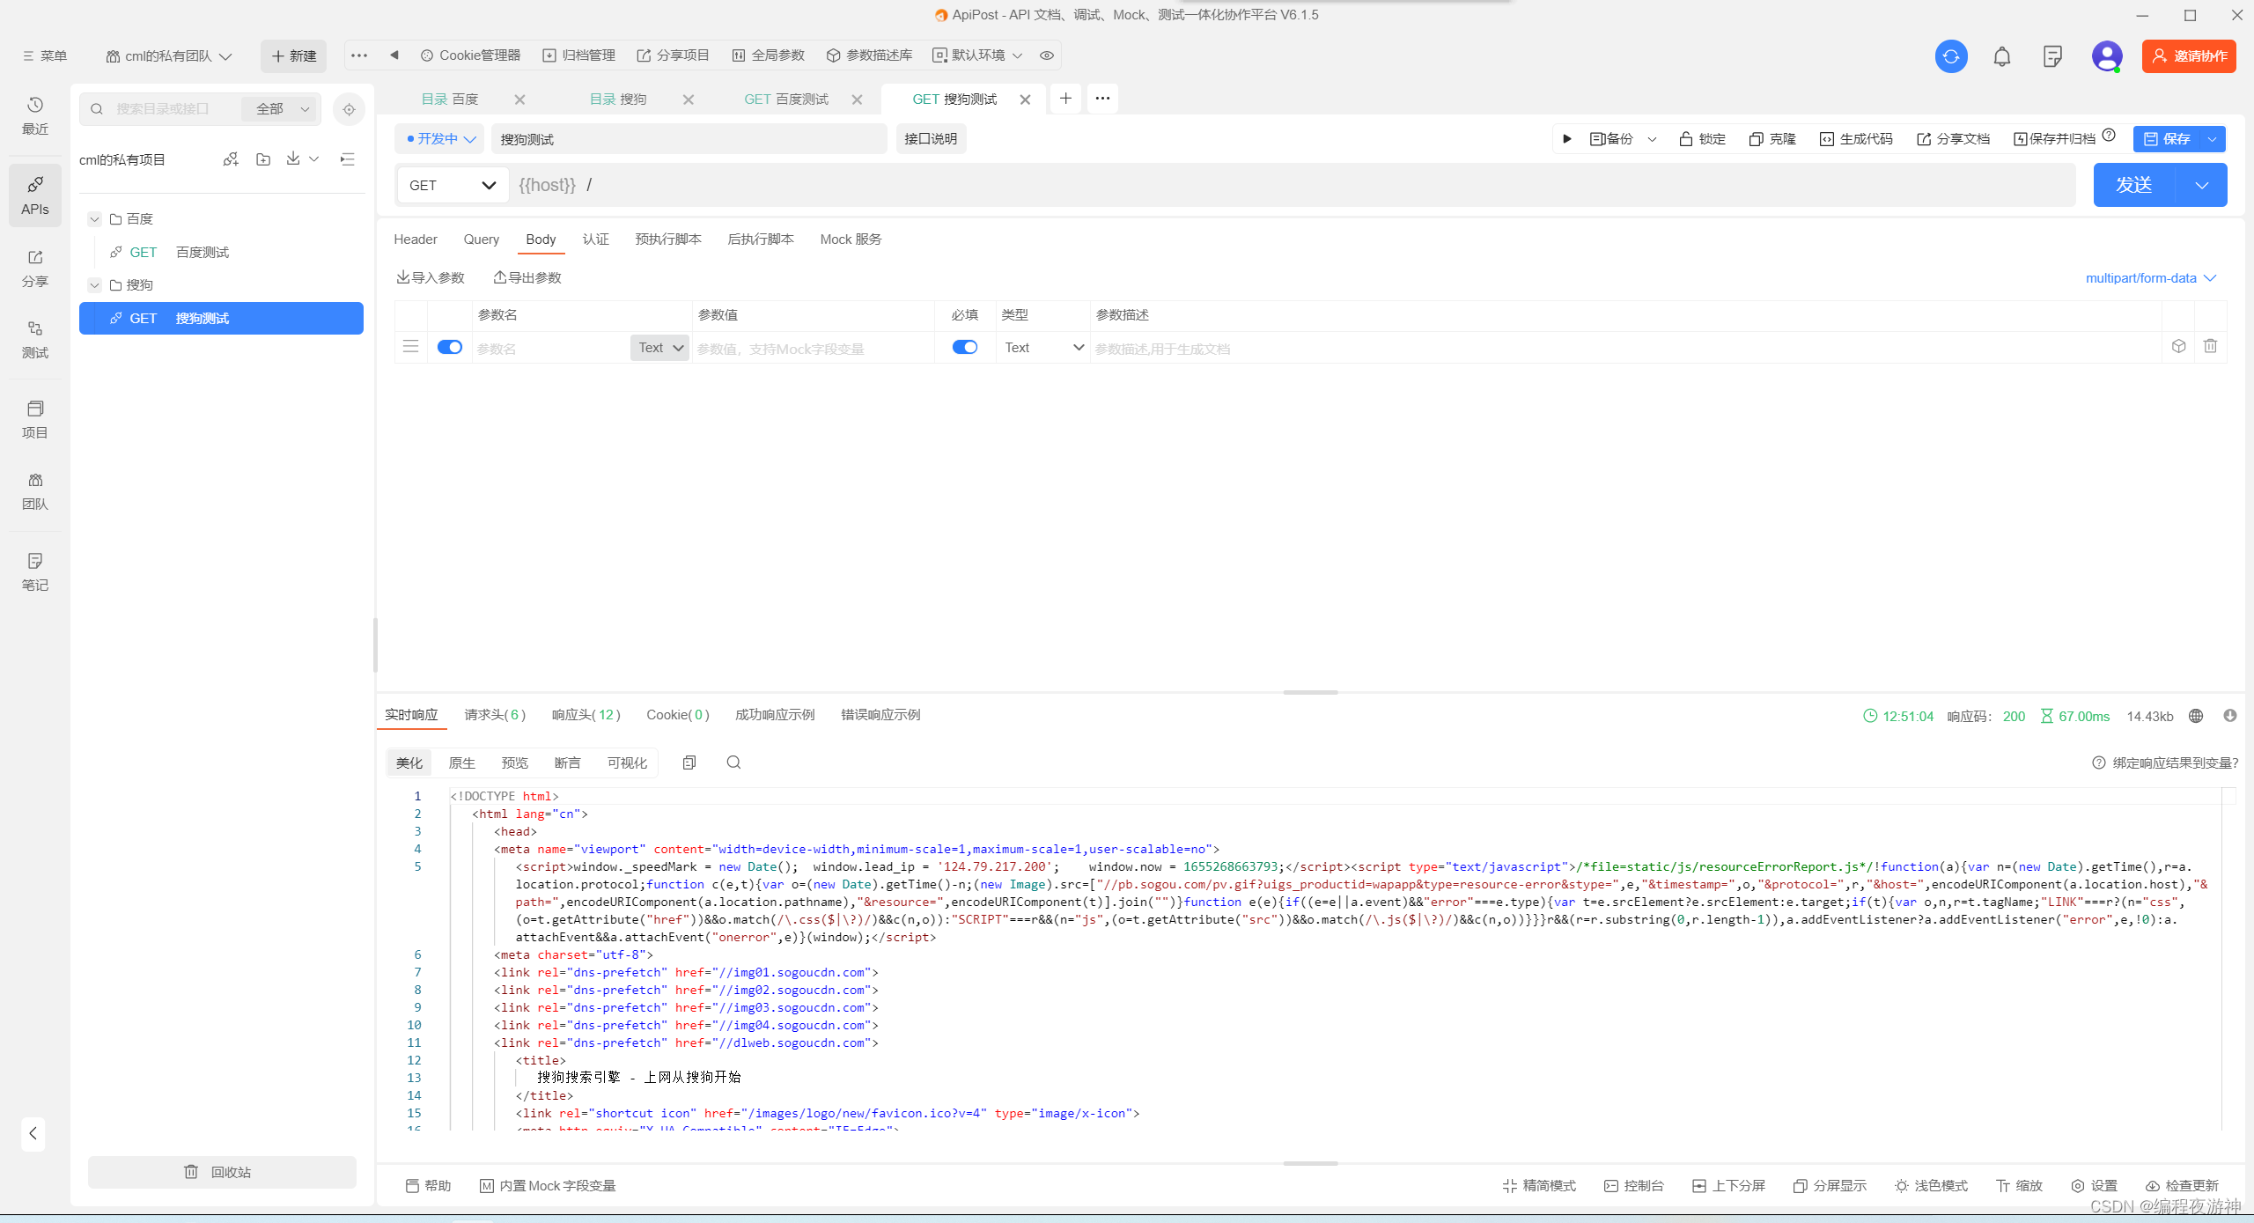Click the URL path input field
The image size is (2254, 1223).
1233,185
